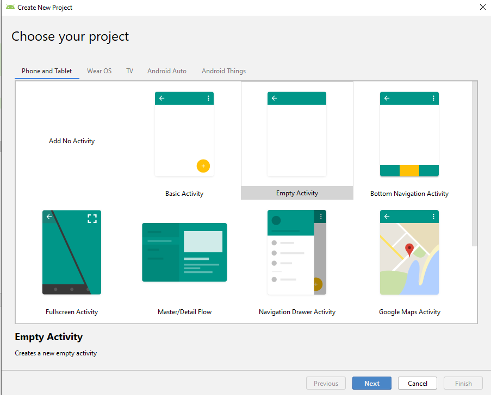Switch to the Android Things tab
Viewport: 491px width, 395px height.
[x=223, y=71]
